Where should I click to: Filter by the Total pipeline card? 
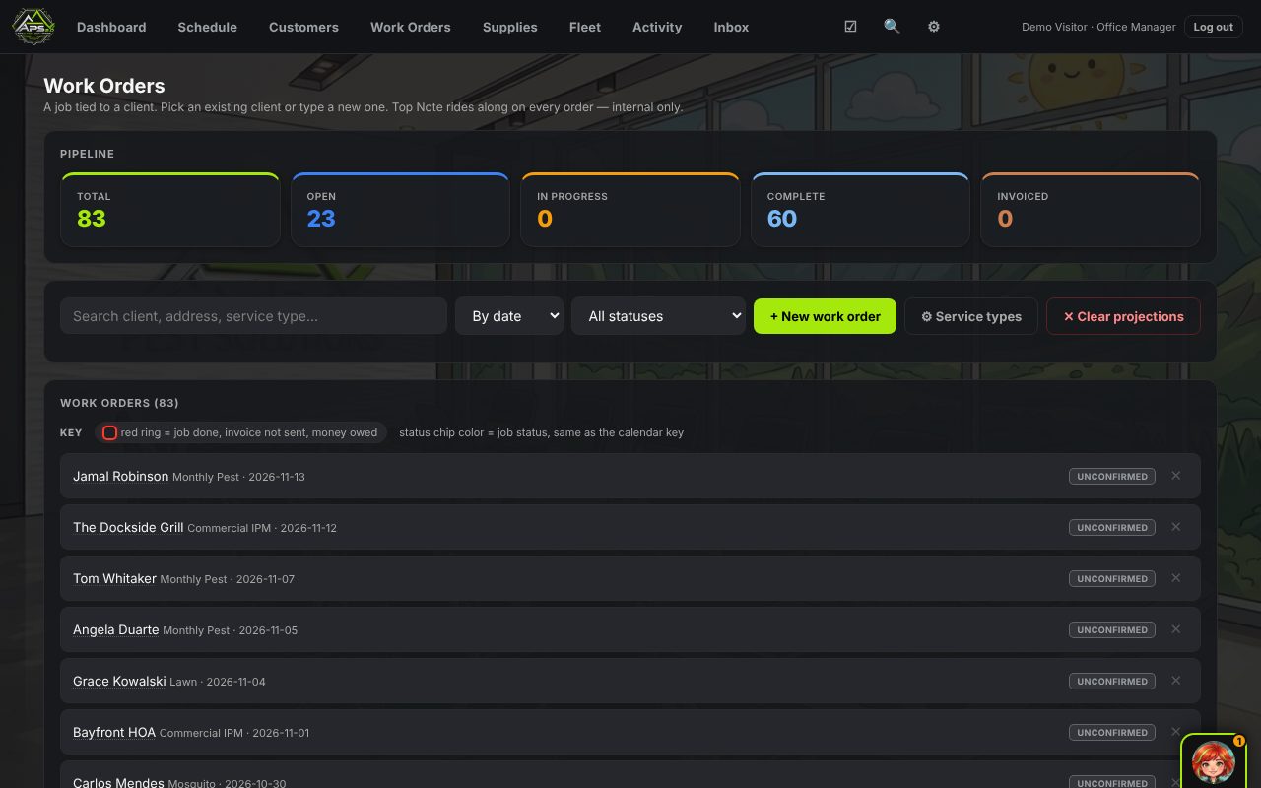pos(170,210)
